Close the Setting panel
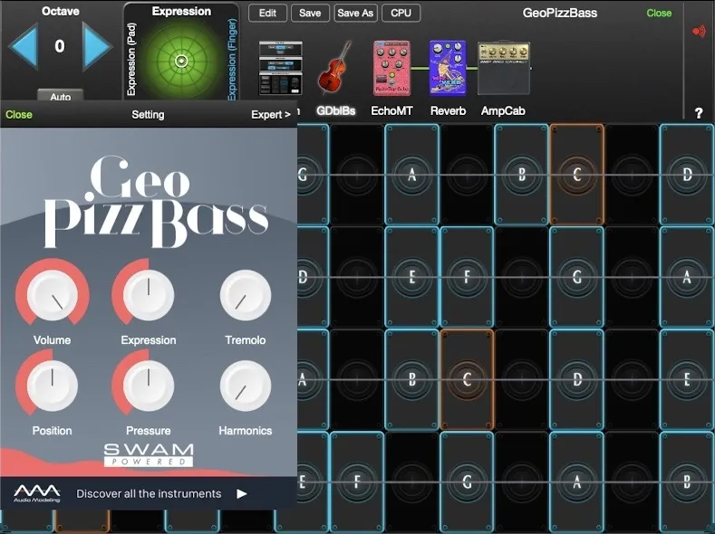 coord(19,114)
